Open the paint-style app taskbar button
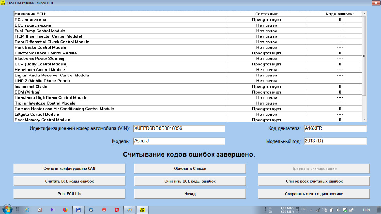Viewport: 381px width, 214px height. point(129,210)
